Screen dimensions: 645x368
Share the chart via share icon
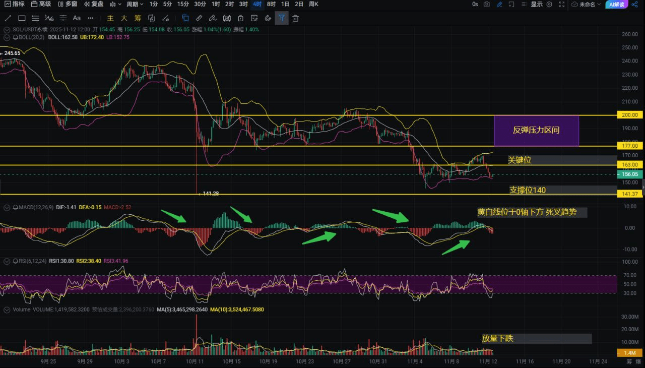[635, 4]
